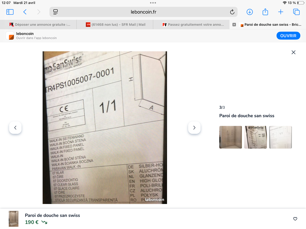The height and width of the screenshot is (229, 306).
Task: Show the previous photo with left arrow
Action: pos(15,128)
